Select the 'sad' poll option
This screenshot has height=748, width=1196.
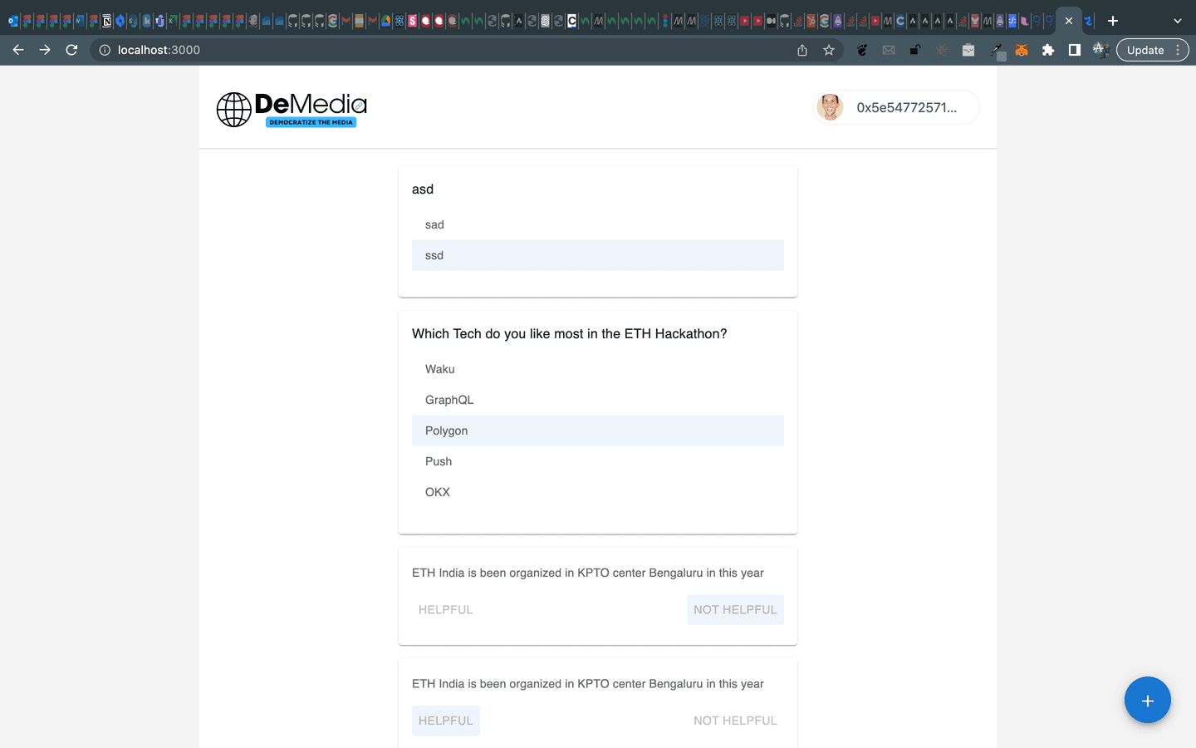tap(598, 224)
